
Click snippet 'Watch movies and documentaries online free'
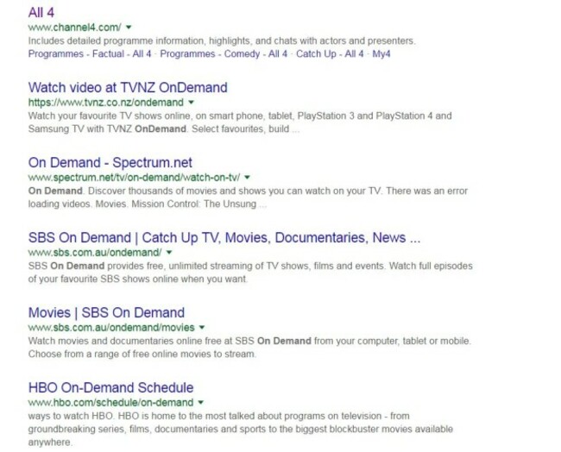tap(249, 348)
